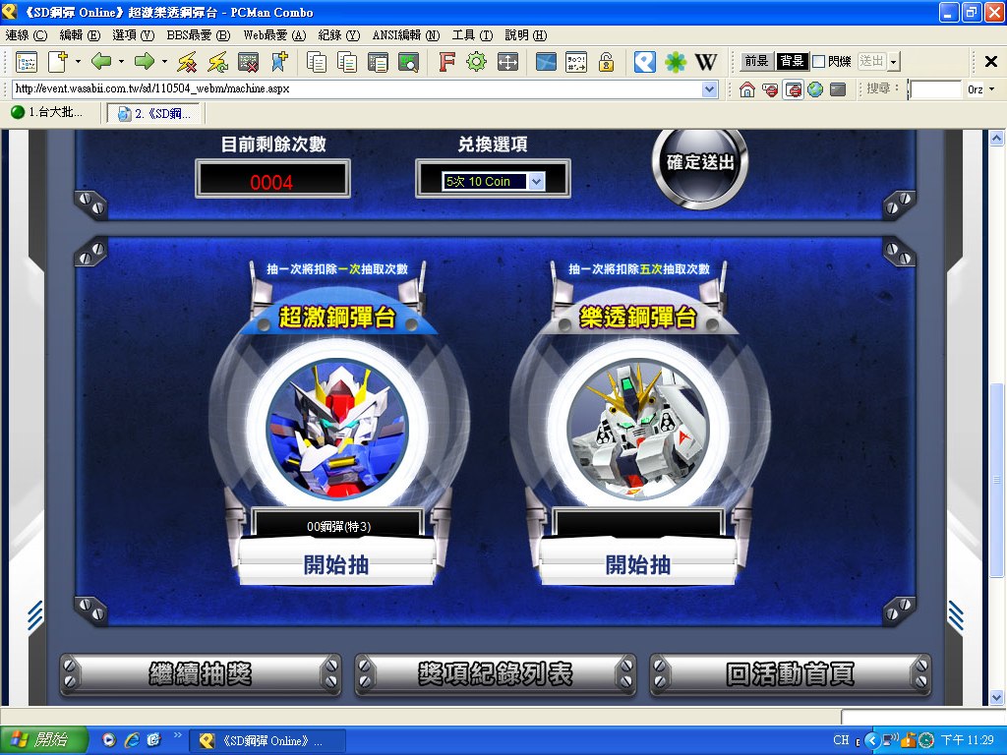Click the scrollbar down arrow

click(996, 697)
